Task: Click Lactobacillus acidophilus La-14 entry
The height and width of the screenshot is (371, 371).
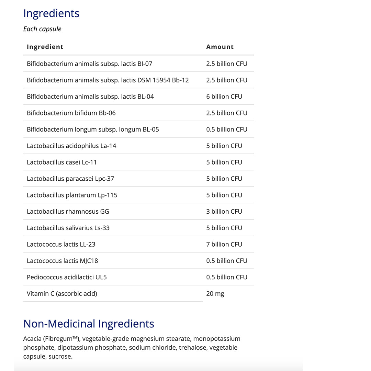Action: pos(71,146)
